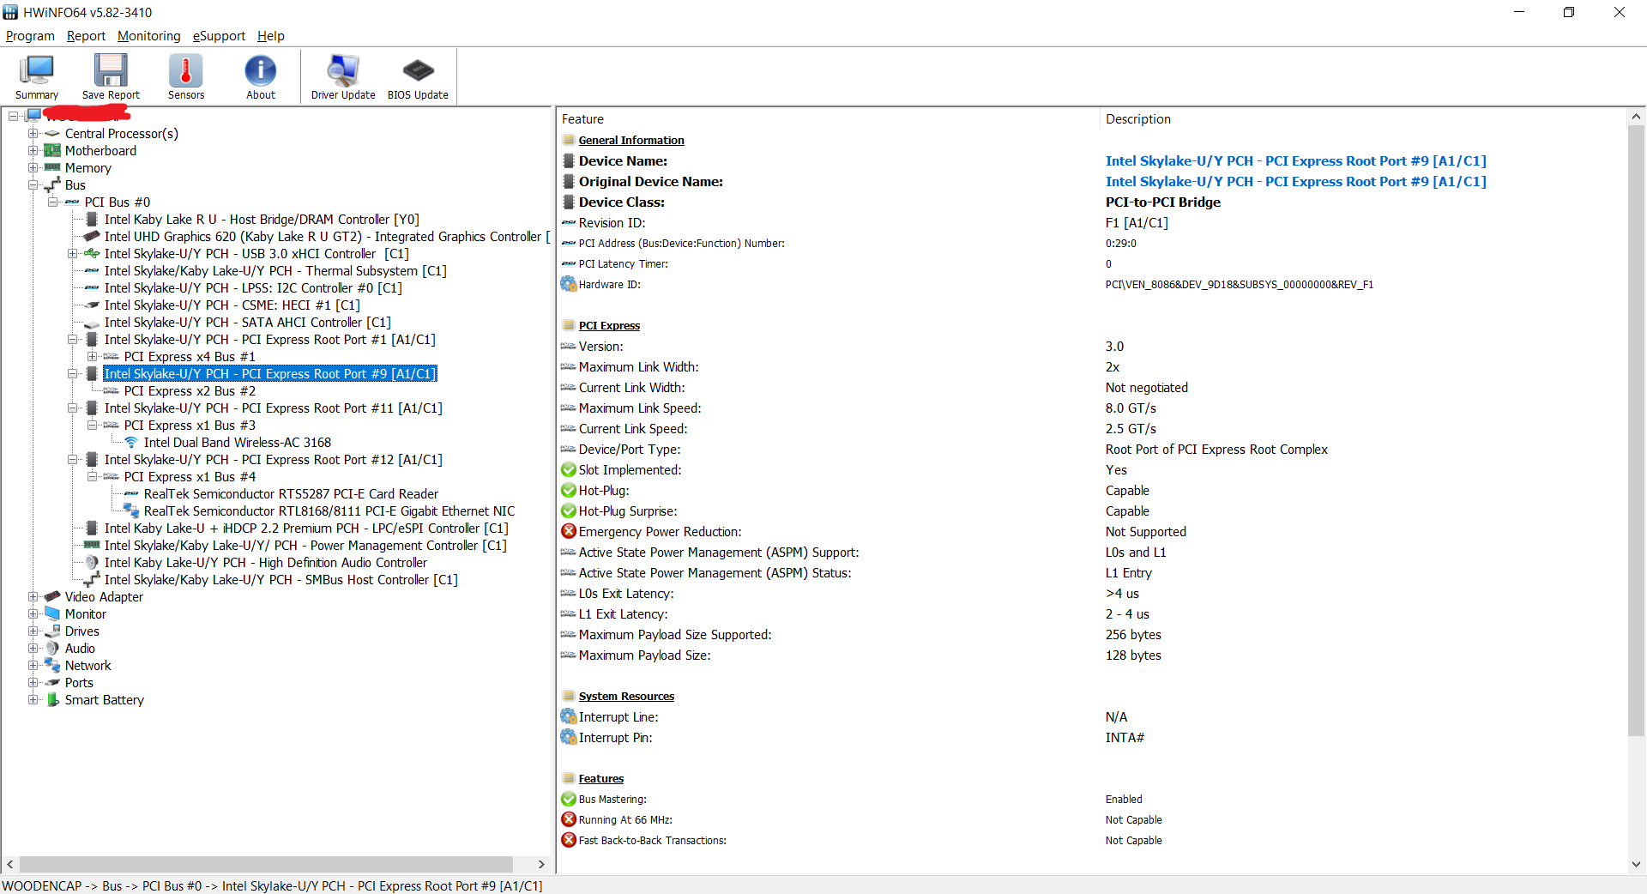Click the Memory module icon
The width and height of the screenshot is (1647, 894).
tap(52, 168)
